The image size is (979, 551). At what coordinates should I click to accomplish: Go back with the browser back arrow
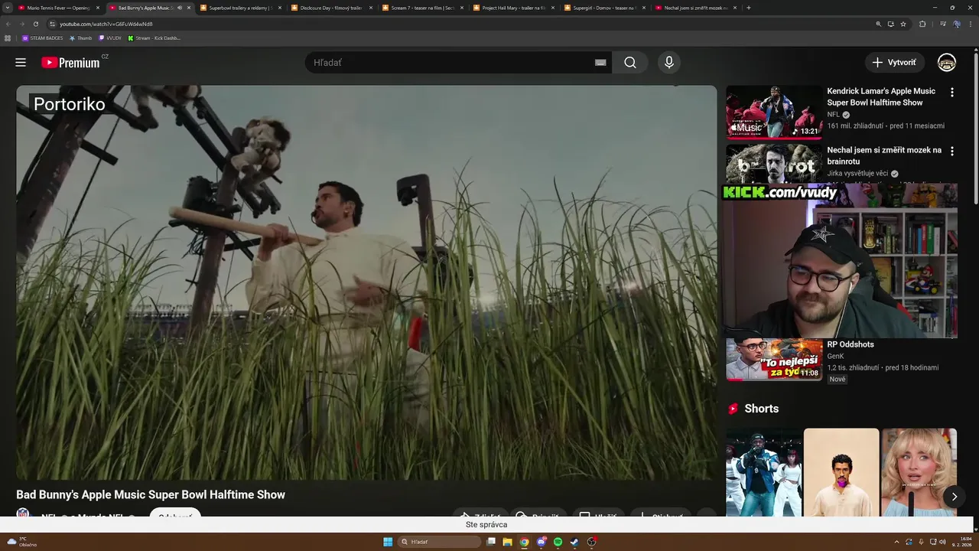(x=8, y=24)
